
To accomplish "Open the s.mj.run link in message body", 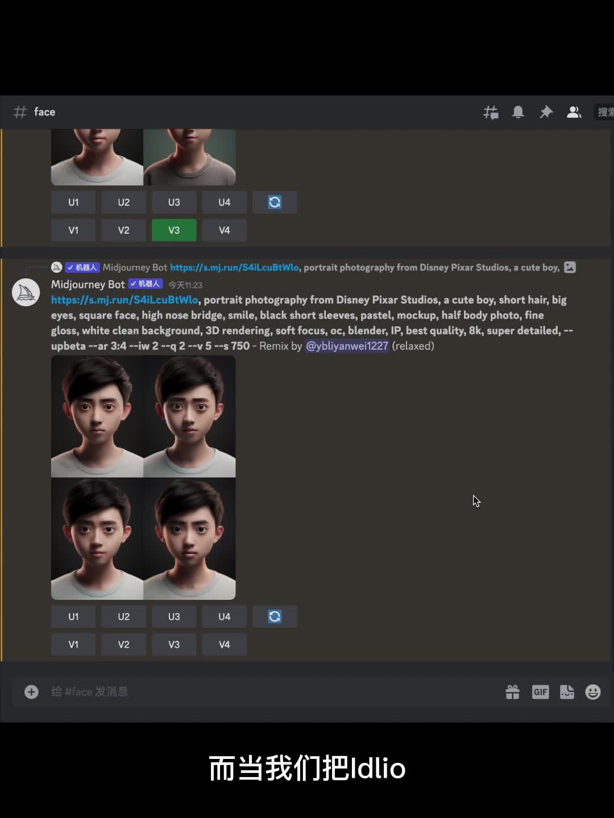I will tap(125, 300).
